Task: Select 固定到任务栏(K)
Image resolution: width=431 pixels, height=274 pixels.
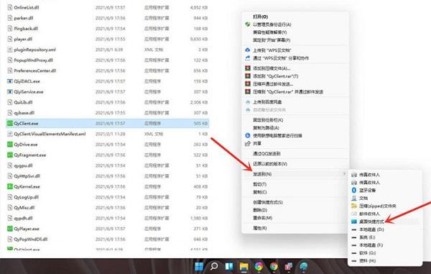Action: pos(268,120)
